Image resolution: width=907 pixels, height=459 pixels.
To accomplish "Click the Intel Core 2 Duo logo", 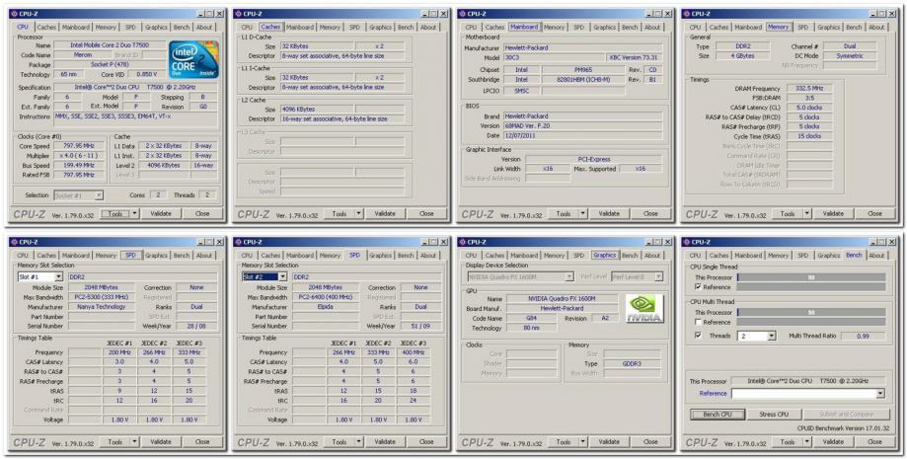I will tap(193, 60).
